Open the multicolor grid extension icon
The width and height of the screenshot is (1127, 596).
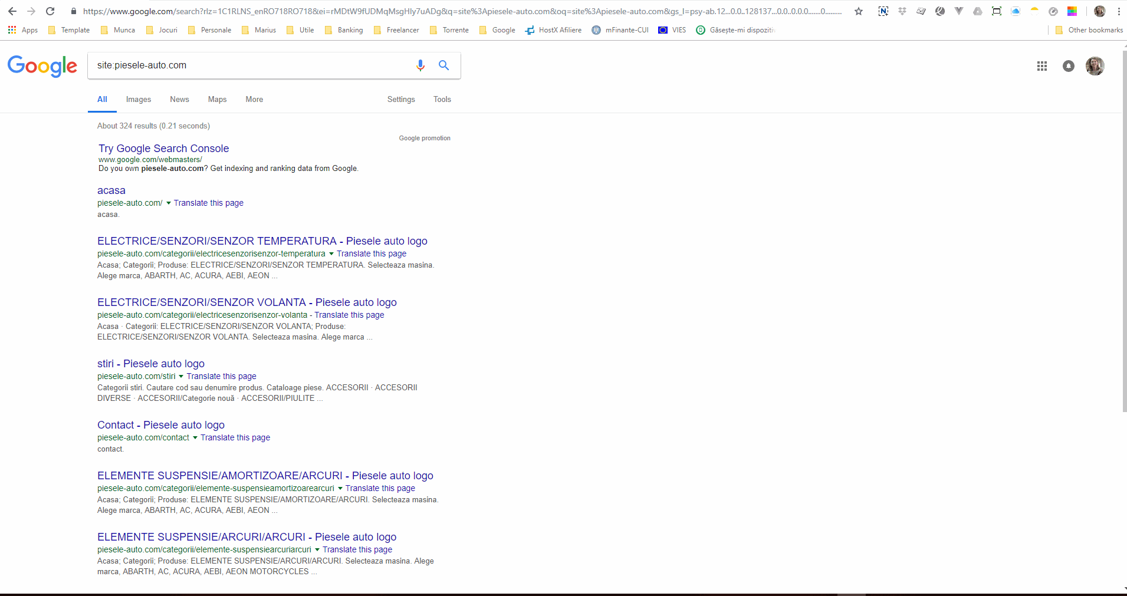tap(1072, 11)
